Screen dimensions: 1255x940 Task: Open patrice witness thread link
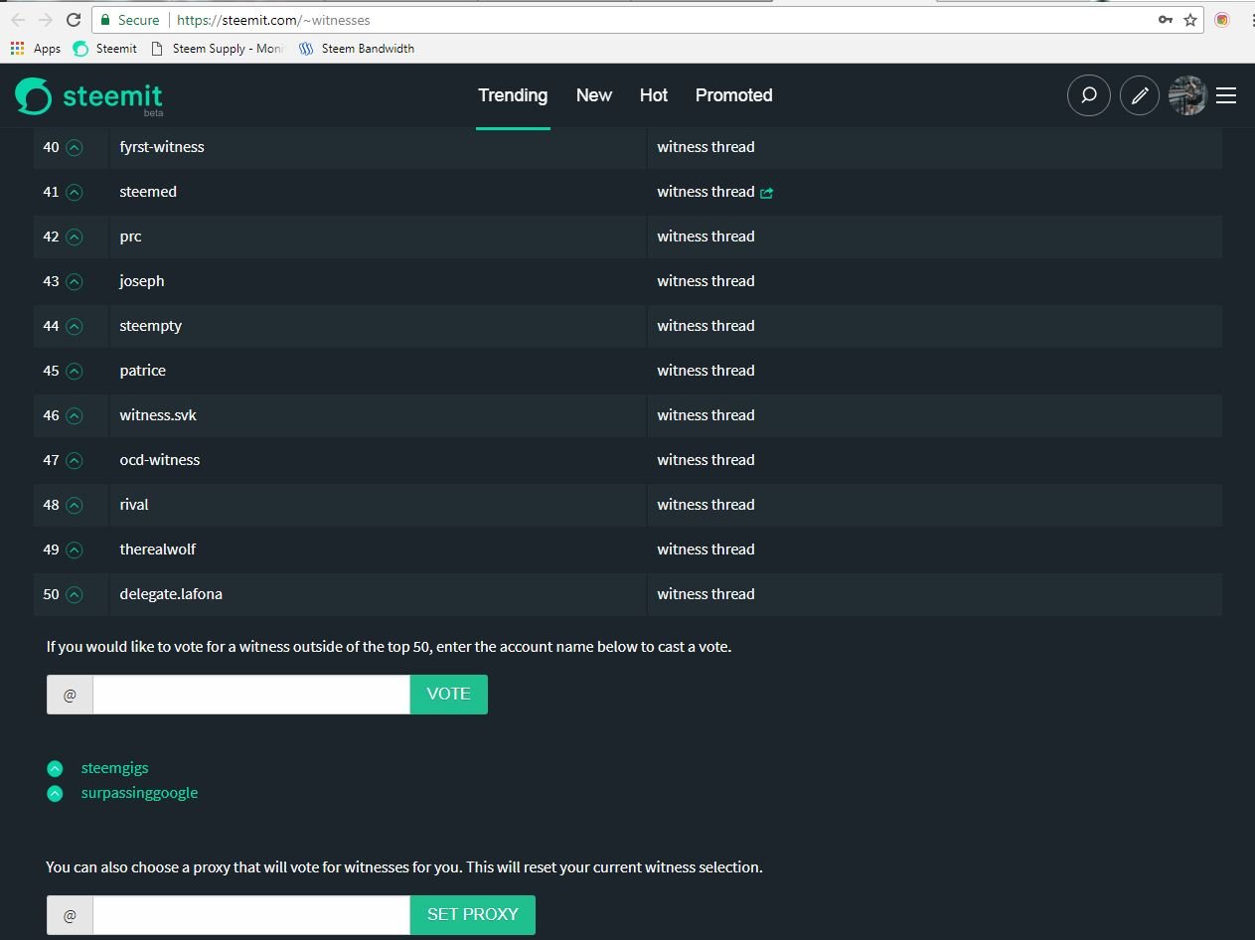(x=706, y=371)
